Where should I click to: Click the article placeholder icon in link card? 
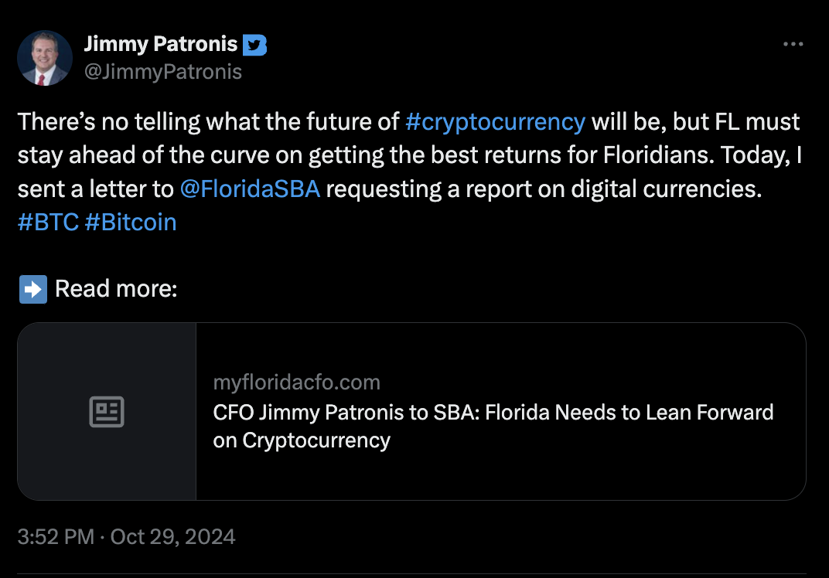click(x=107, y=412)
